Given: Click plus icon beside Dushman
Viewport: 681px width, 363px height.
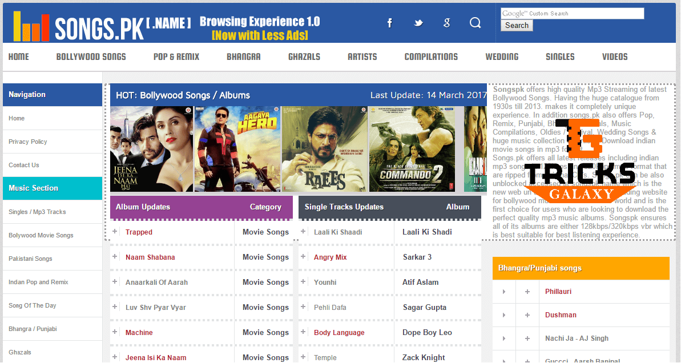Looking at the screenshot, I should click(527, 315).
